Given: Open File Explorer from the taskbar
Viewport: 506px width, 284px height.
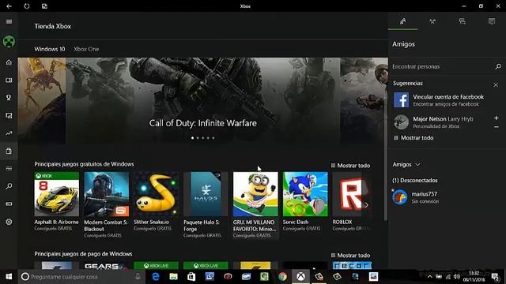Looking at the screenshot, I should coord(174,277).
